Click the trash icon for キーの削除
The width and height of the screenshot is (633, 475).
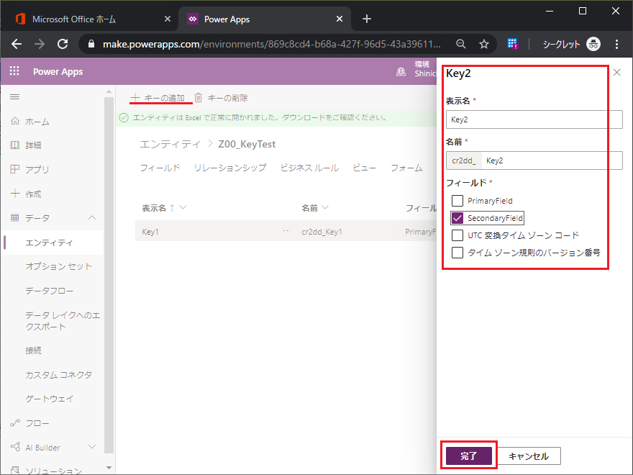199,97
